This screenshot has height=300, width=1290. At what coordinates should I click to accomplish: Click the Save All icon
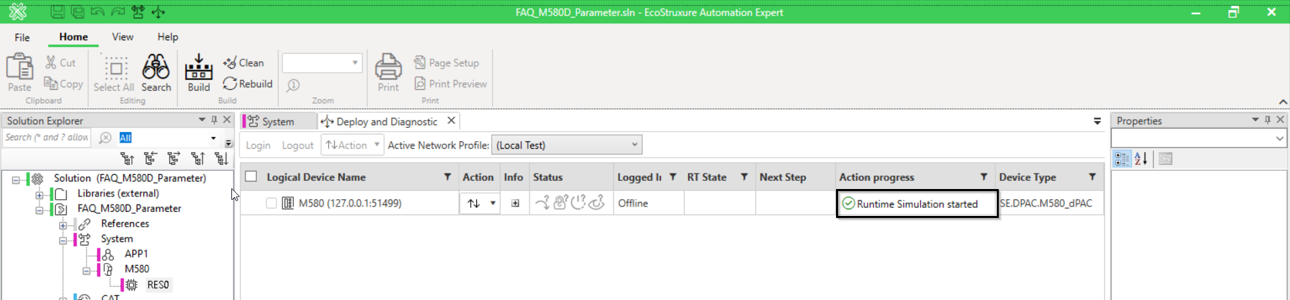coord(77,12)
